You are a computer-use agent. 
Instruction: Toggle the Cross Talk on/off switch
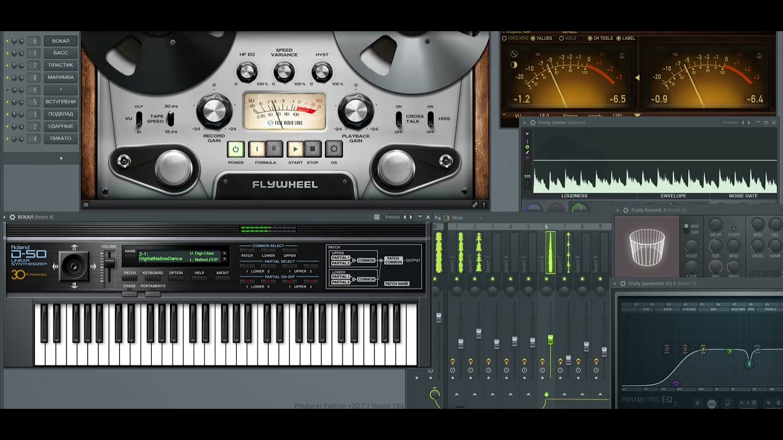tap(399, 119)
